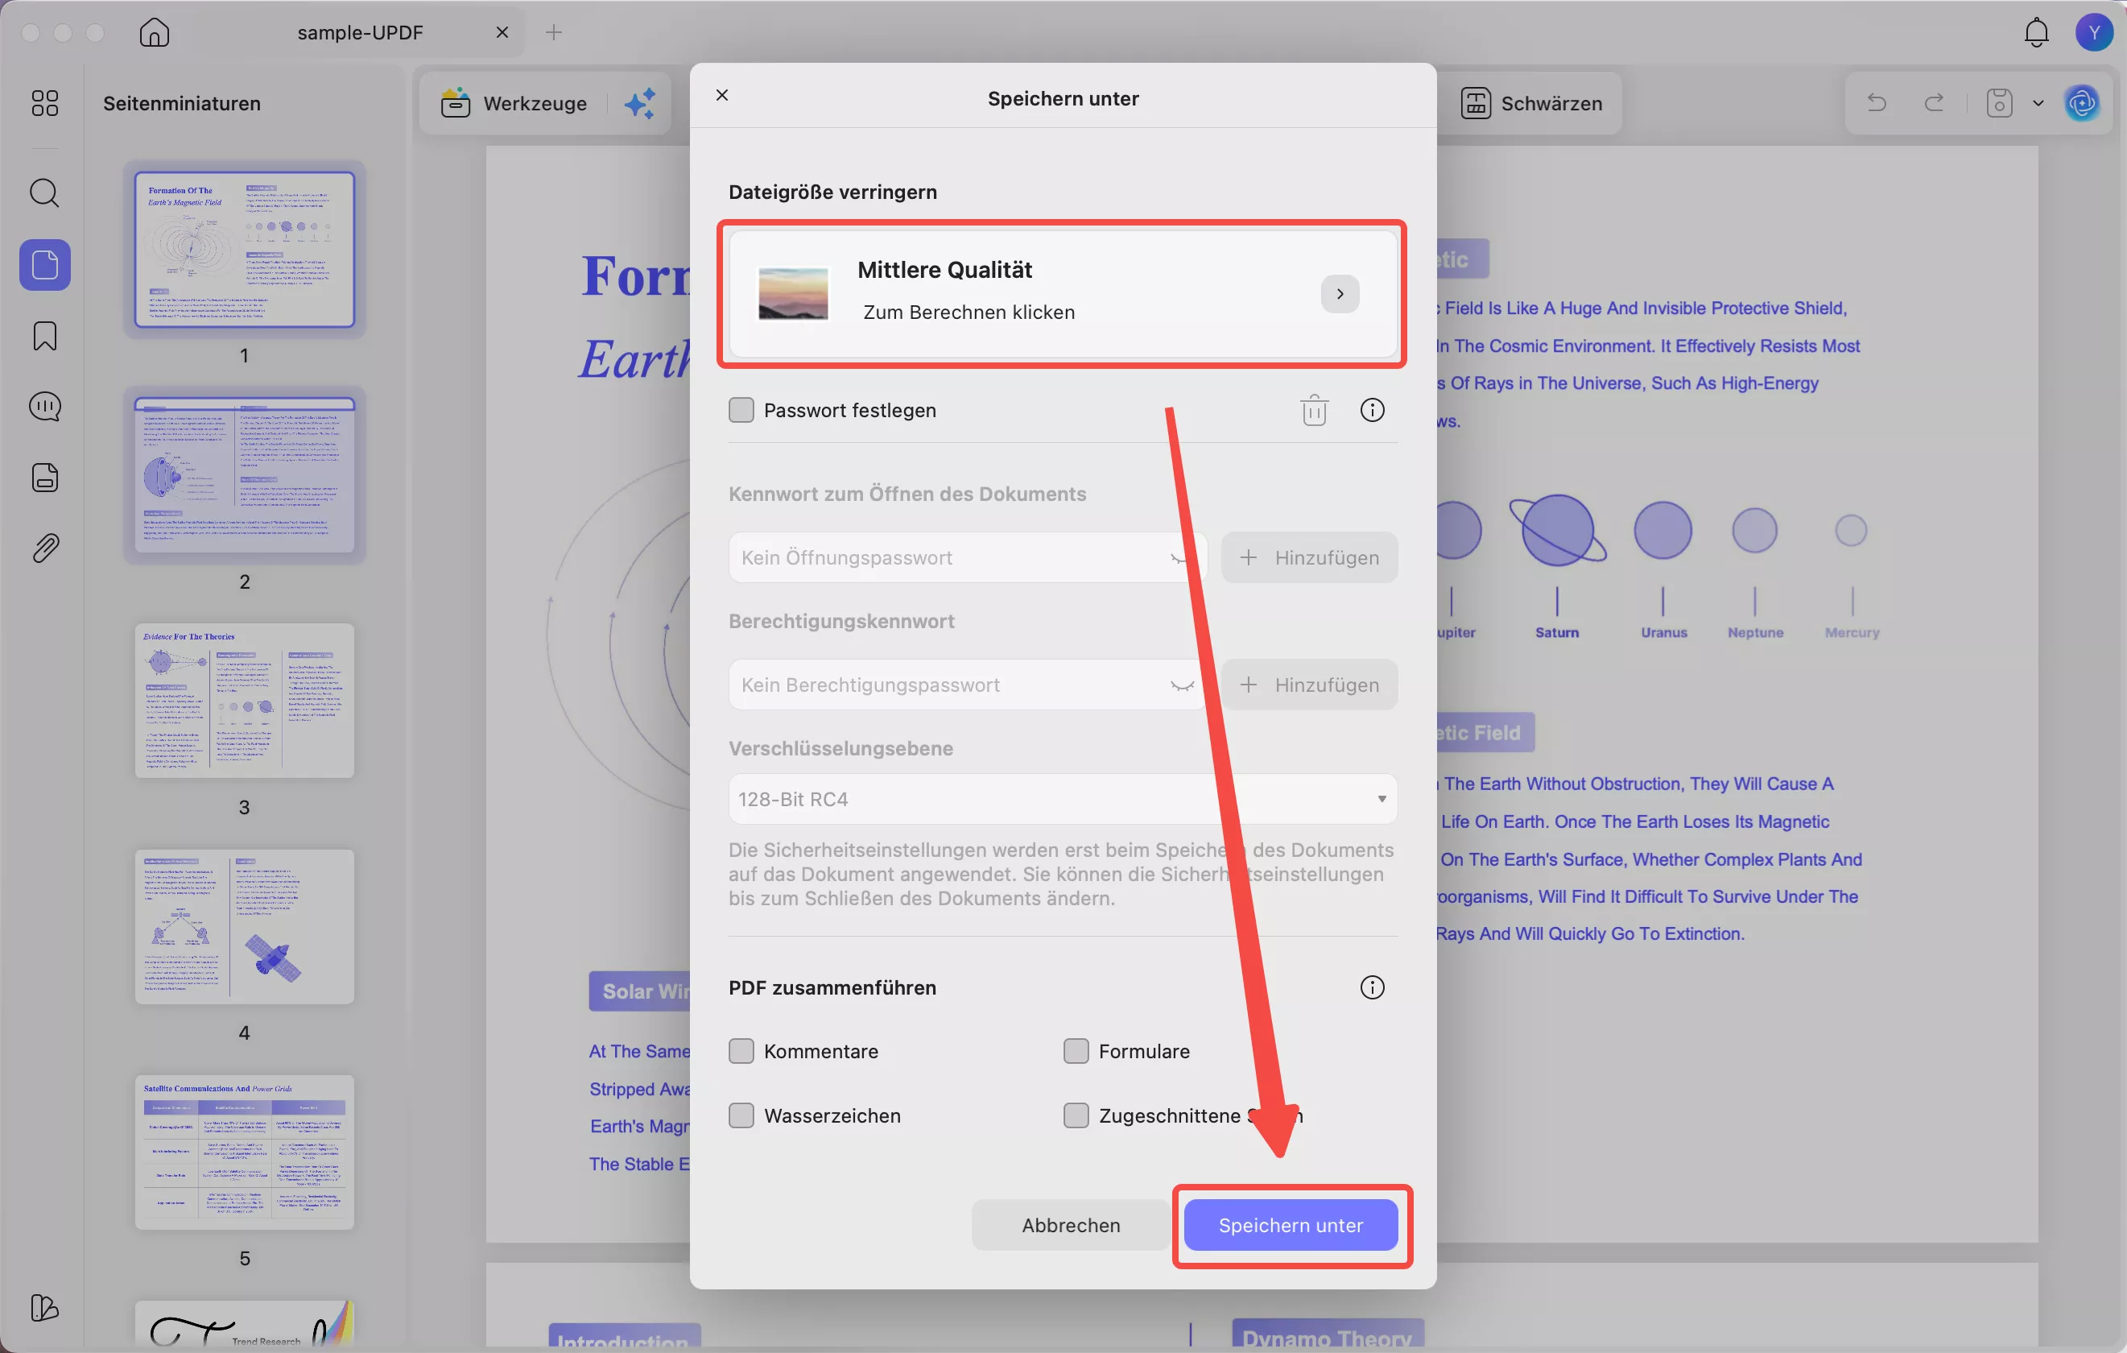Viewport: 2127px width, 1353px height.
Task: Open the search icon in left sidebar
Action: (44, 192)
